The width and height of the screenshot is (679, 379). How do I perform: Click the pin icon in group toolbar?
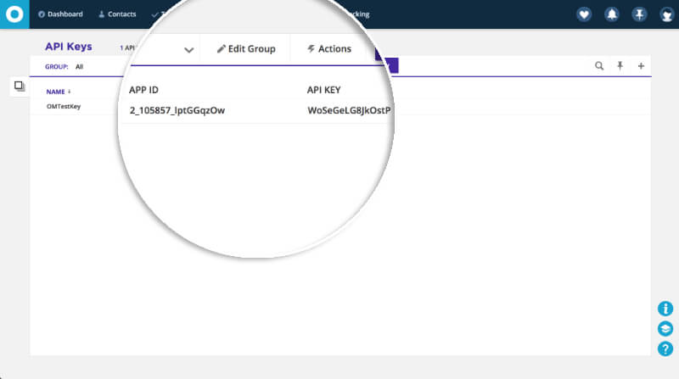(620, 66)
